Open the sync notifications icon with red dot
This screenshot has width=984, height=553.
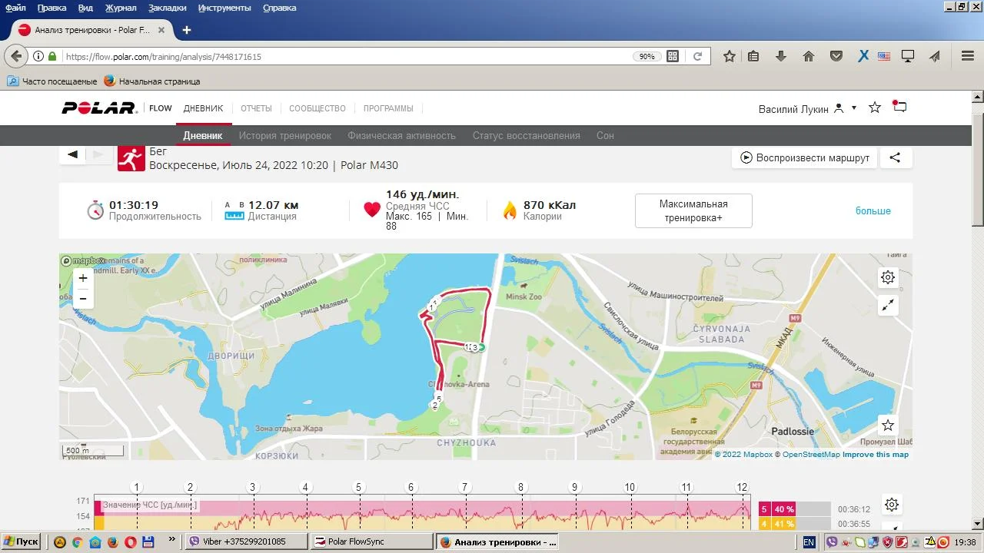pyautogui.click(x=899, y=107)
